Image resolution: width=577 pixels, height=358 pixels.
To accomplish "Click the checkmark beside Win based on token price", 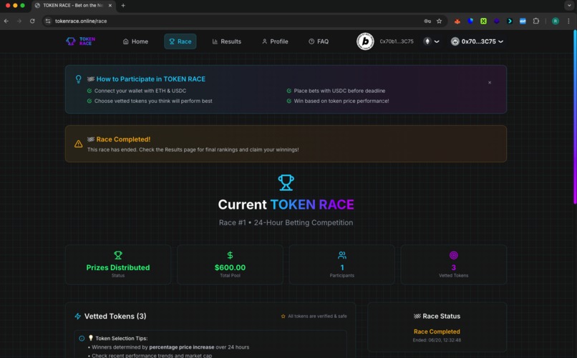I will (x=289, y=101).
